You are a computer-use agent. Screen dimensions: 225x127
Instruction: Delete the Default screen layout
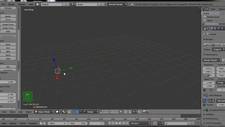[67, 5]
